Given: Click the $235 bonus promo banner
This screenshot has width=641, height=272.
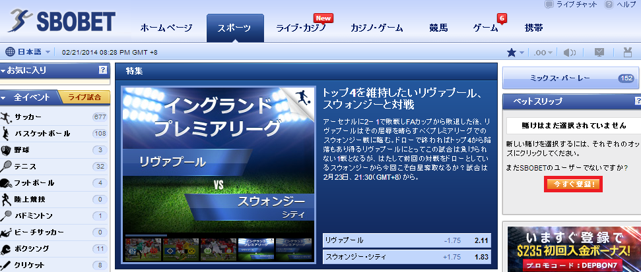Looking at the screenshot, I should click(574, 249).
